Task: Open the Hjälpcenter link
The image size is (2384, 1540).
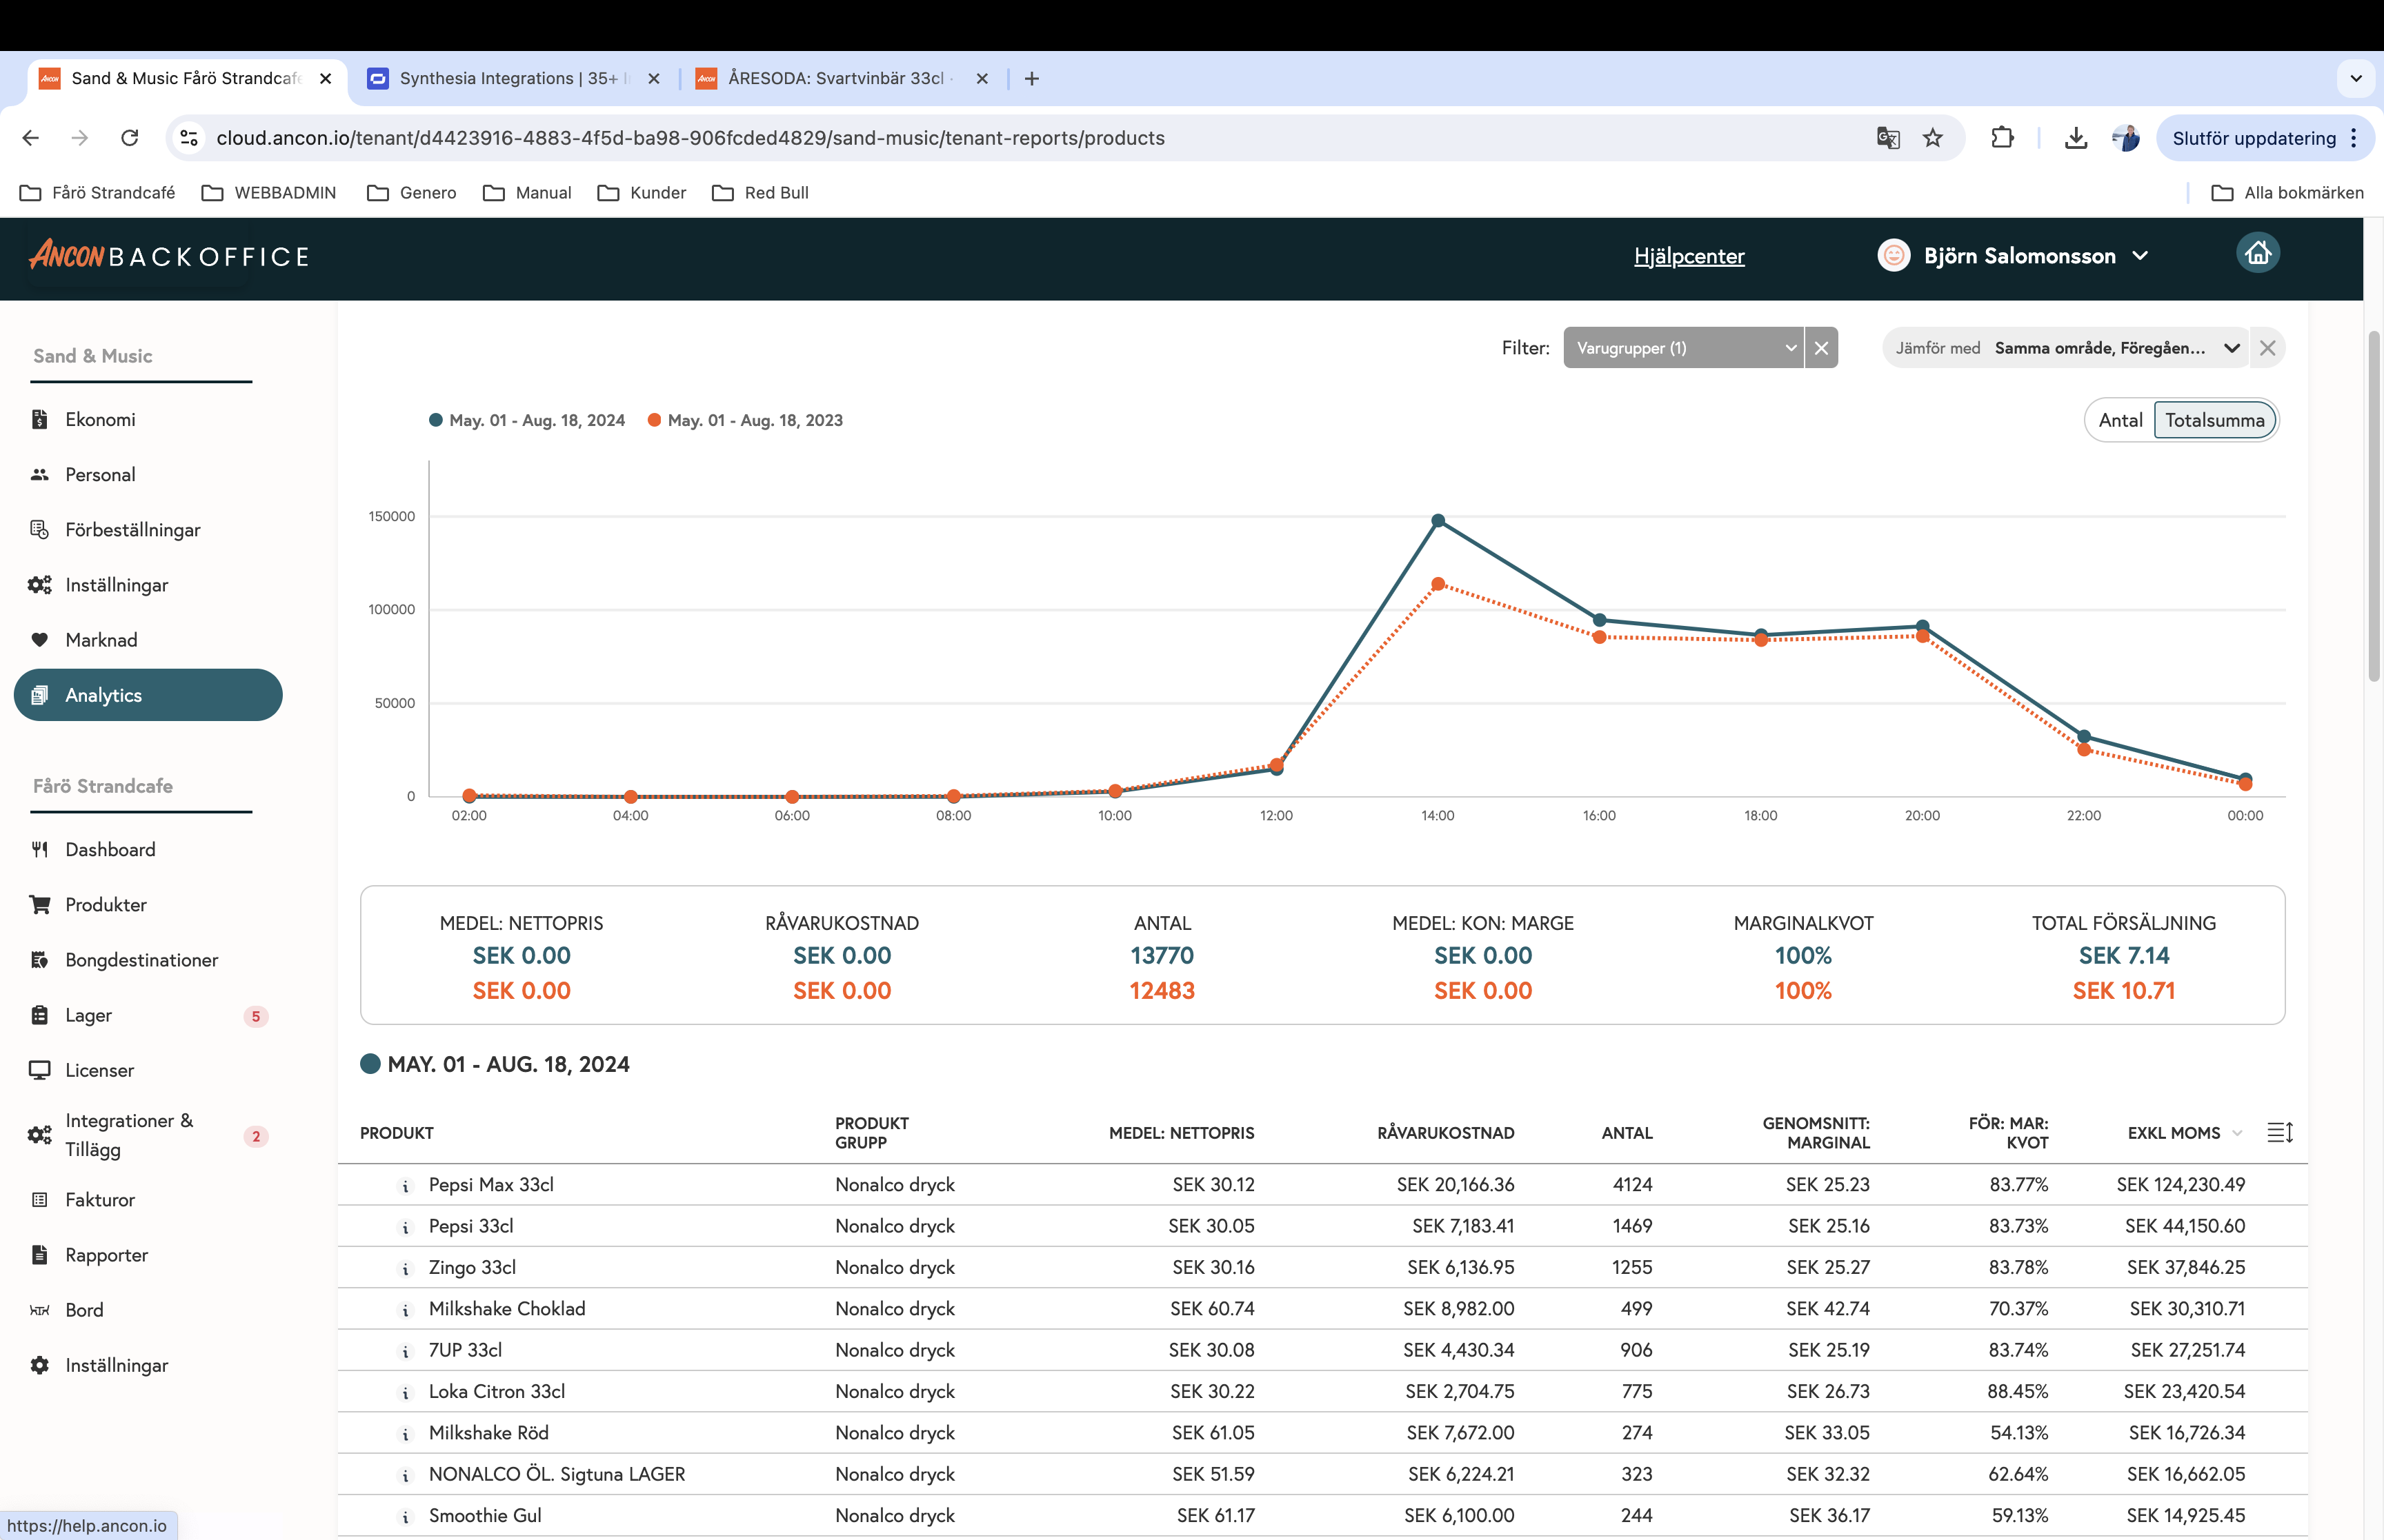Action: [x=1689, y=256]
